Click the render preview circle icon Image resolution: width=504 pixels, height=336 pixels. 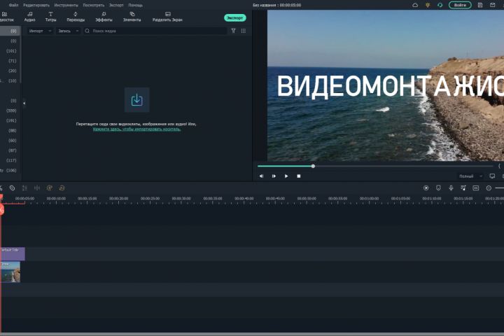[x=426, y=188]
